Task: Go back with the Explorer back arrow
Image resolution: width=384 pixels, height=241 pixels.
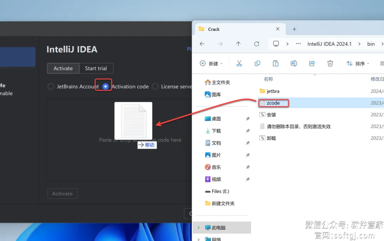Action: (202, 44)
